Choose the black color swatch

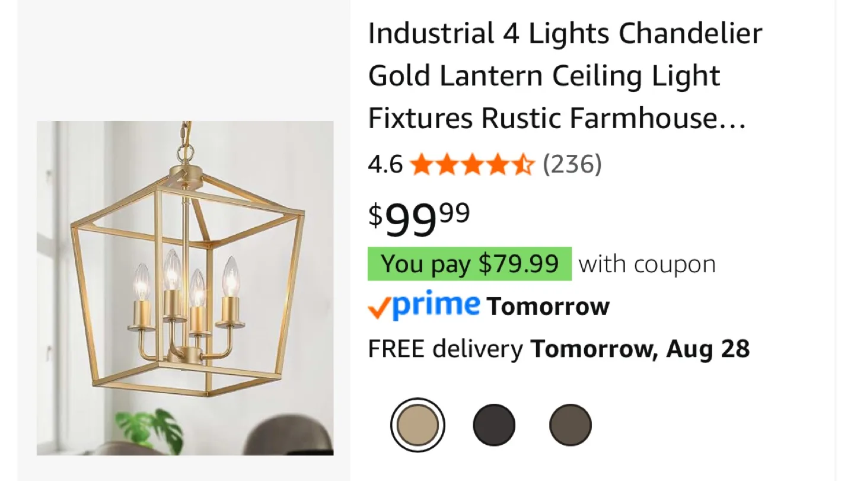click(x=494, y=425)
